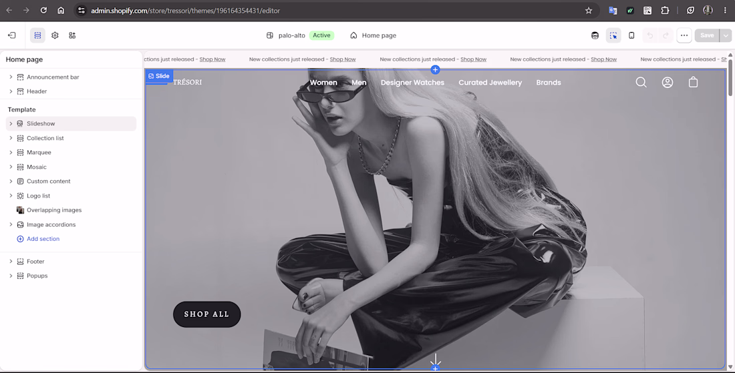The width and height of the screenshot is (735, 373).
Task: Expand the Announcement bar section
Action: [x=11, y=77]
